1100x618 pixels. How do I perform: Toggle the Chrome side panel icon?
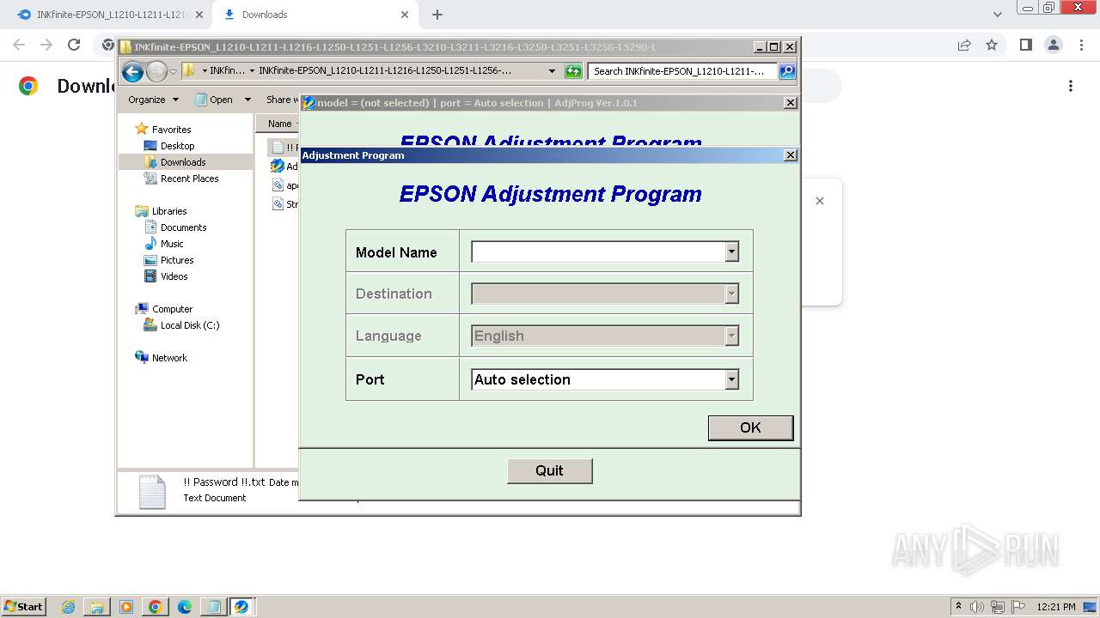1025,45
